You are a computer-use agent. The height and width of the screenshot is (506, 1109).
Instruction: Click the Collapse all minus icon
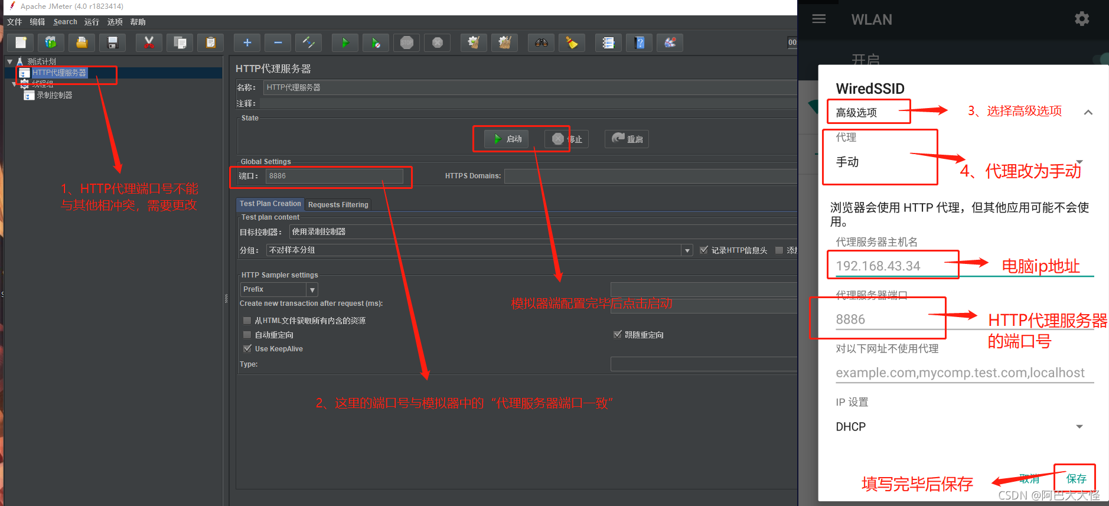(278, 43)
